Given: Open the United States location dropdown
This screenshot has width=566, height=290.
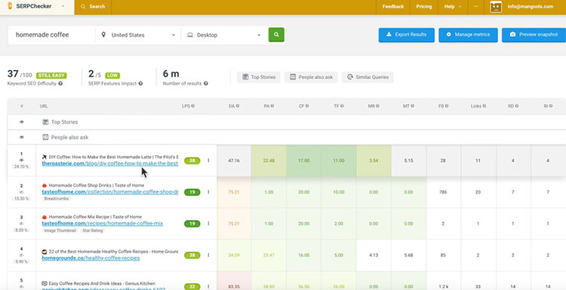Looking at the screenshot, I should click(x=138, y=35).
